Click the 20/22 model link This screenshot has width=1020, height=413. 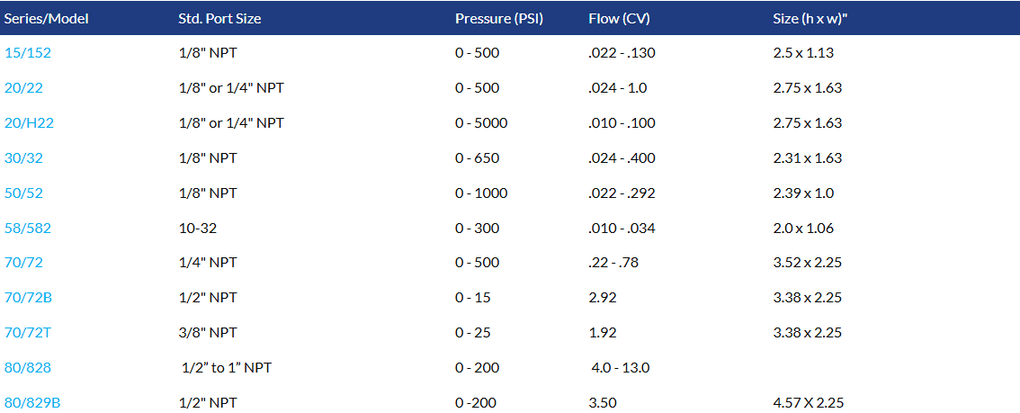coord(24,88)
